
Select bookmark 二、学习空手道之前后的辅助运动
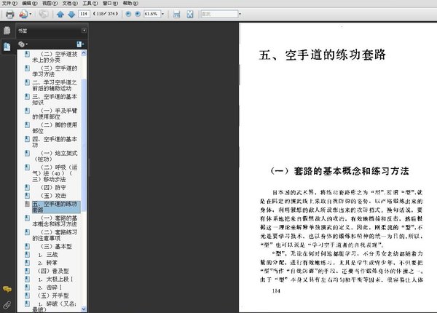click(55, 85)
